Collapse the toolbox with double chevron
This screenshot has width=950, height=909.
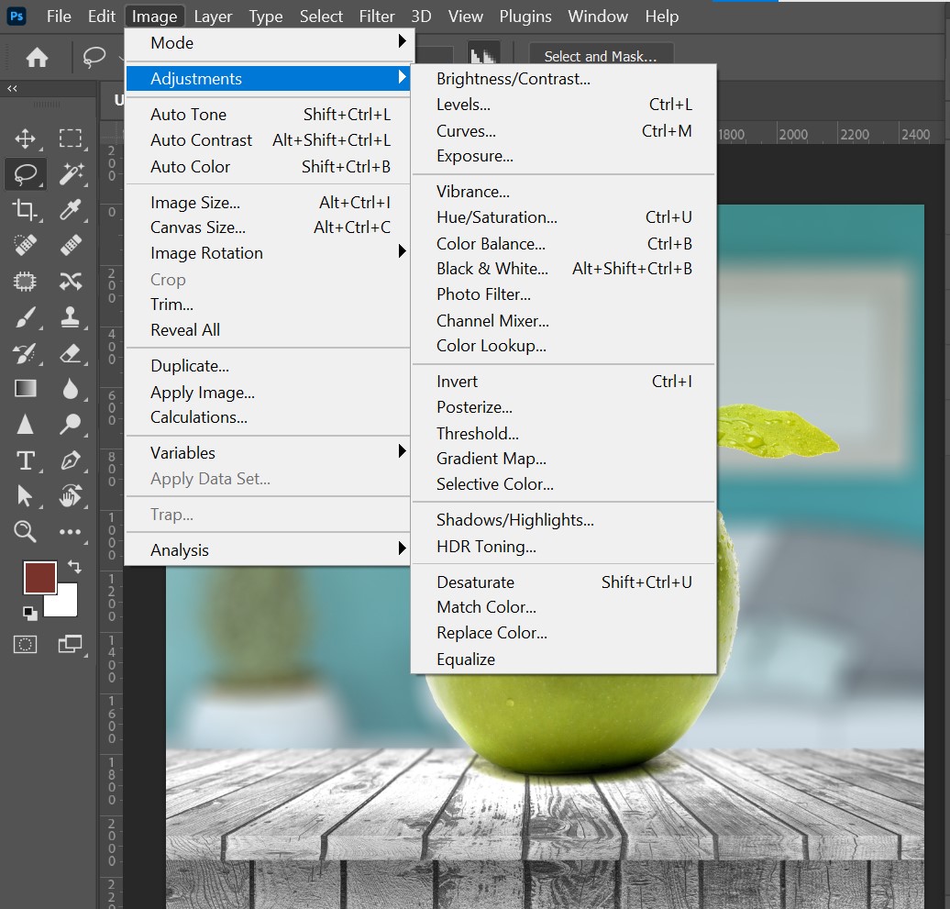coord(12,88)
